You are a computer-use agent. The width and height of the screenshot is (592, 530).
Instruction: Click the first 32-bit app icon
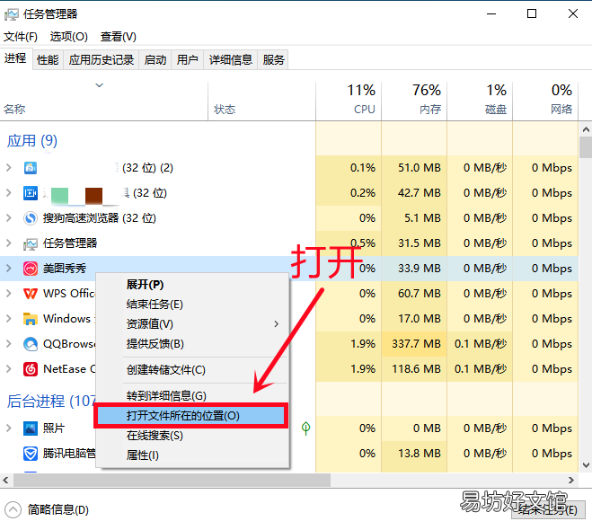(x=31, y=168)
